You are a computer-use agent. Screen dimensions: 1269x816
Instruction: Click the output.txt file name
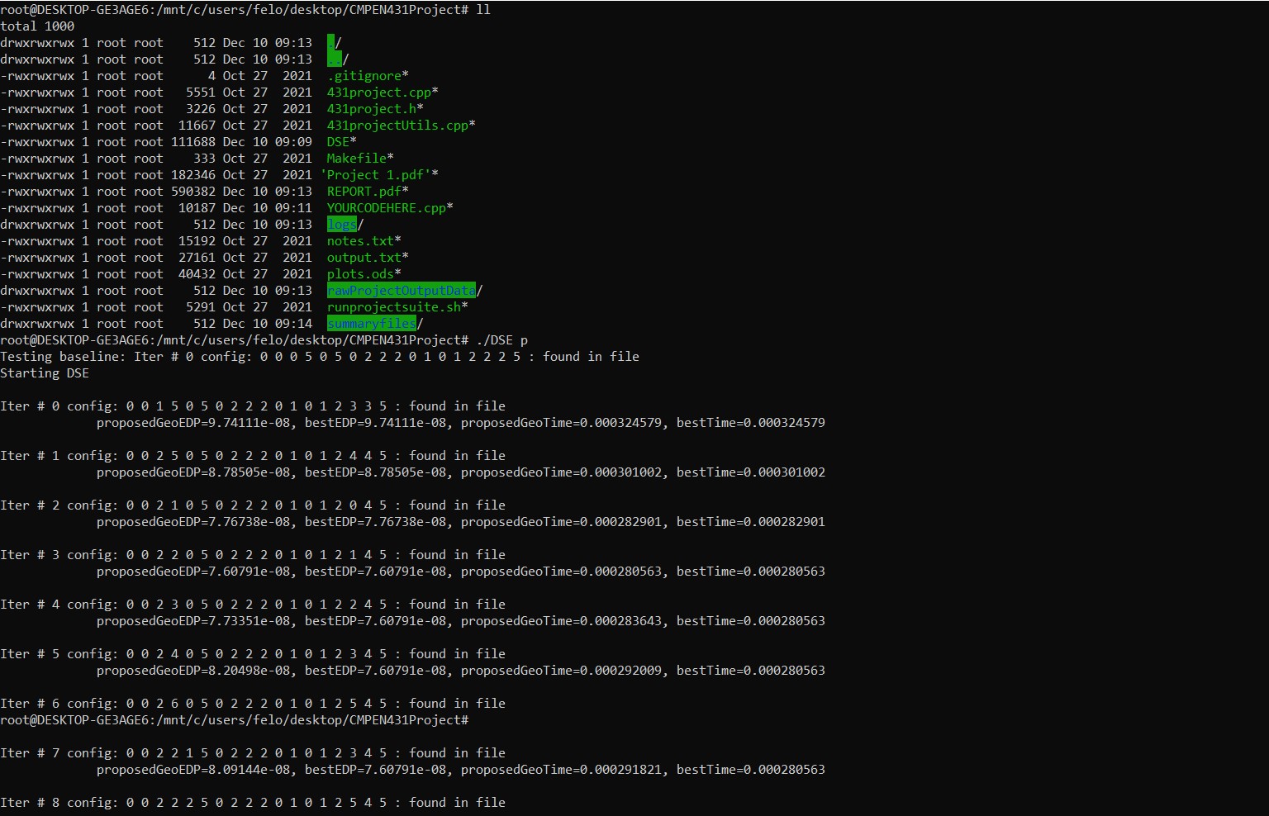(364, 258)
